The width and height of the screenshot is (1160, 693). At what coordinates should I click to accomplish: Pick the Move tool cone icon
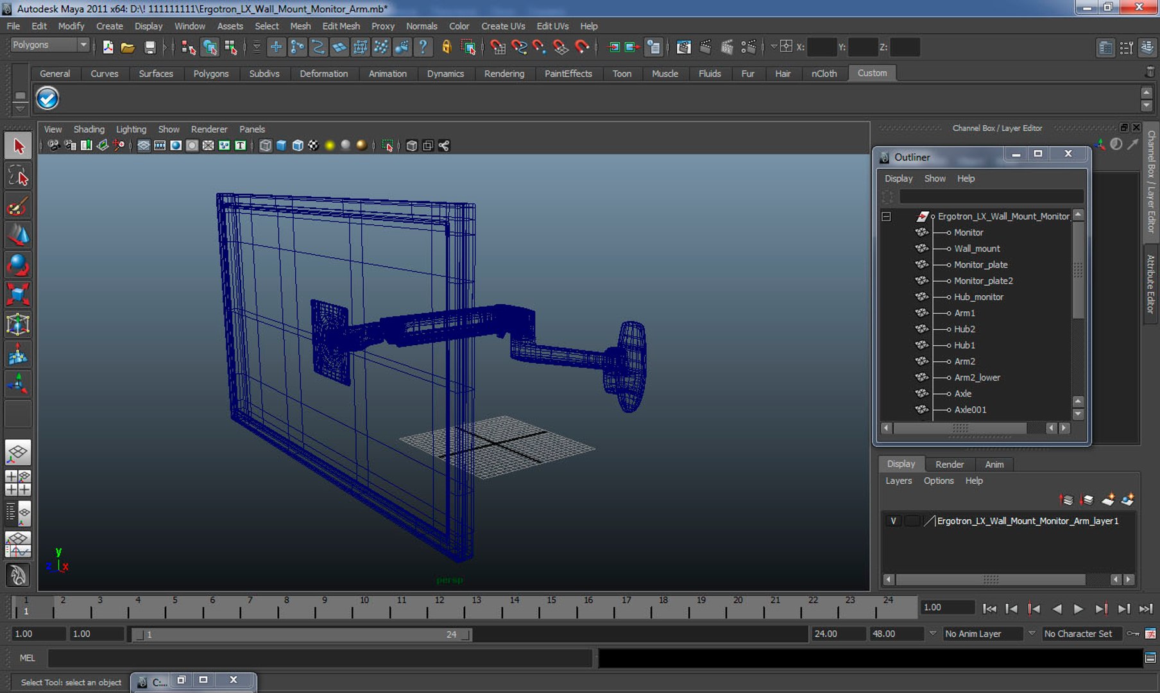click(18, 235)
